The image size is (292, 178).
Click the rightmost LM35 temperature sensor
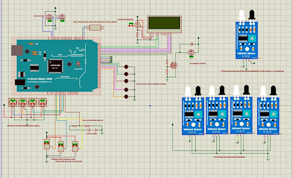[x=75, y=146]
